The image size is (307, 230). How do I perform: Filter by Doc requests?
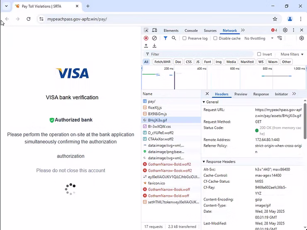click(178, 62)
